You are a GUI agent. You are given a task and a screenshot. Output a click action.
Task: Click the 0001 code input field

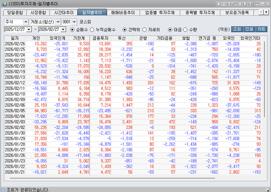66,22
